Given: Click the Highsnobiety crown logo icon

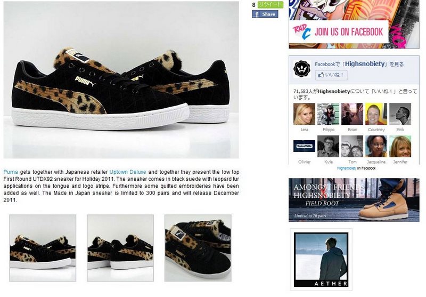Looking at the screenshot, I should pyautogui.click(x=302, y=69).
